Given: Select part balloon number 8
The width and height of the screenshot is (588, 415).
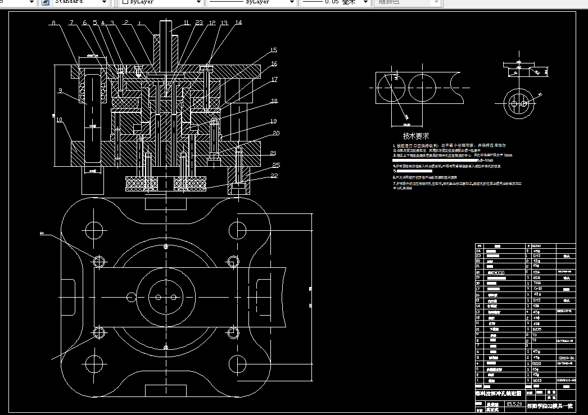Looking at the screenshot, I should (x=53, y=23).
